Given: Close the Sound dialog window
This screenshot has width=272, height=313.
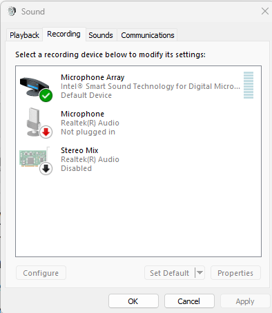Looking at the screenshot, I should click(265, 11).
